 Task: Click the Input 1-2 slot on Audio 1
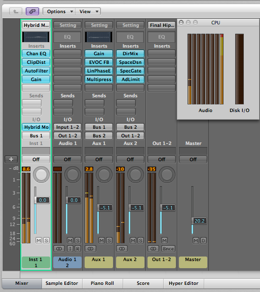67,127
